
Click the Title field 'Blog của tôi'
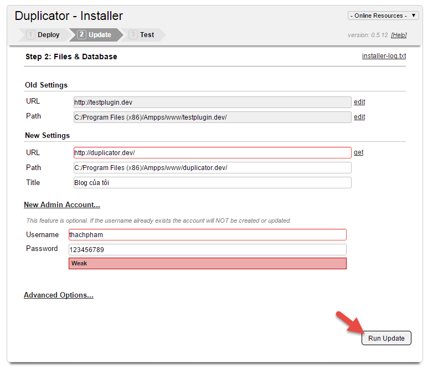pyautogui.click(x=212, y=182)
